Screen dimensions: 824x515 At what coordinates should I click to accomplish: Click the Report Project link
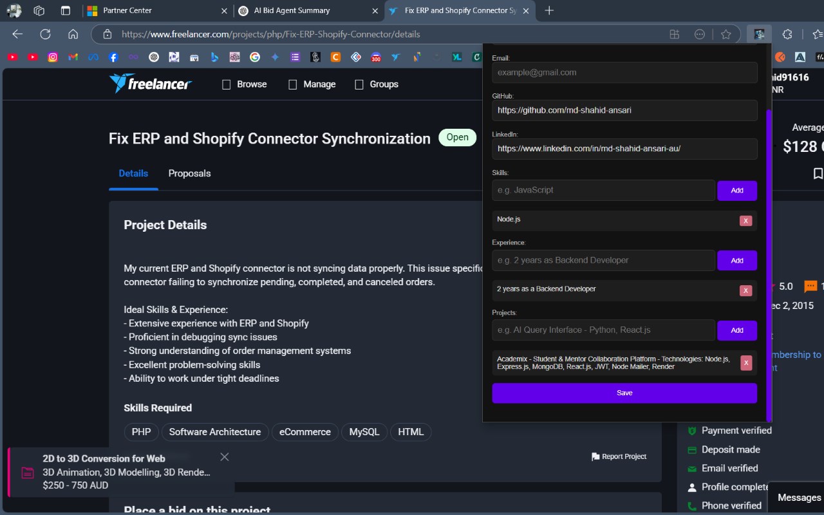coord(619,456)
